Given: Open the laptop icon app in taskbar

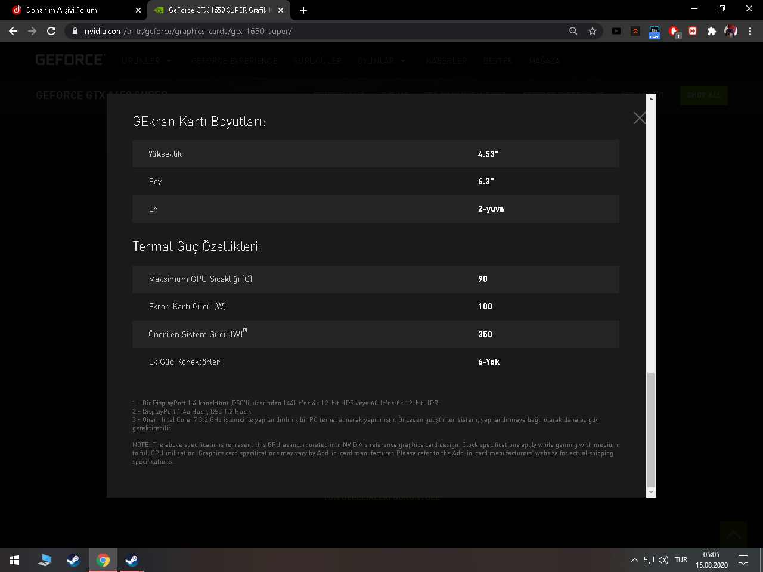Looking at the screenshot, I should [x=45, y=560].
